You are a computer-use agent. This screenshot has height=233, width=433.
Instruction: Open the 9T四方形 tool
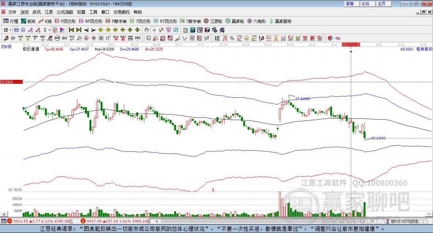coord(165,21)
